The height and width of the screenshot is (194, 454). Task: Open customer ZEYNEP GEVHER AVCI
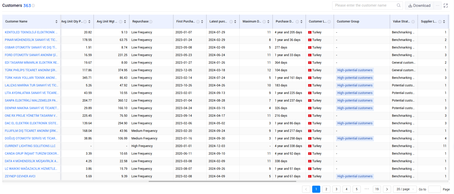pos(20,176)
